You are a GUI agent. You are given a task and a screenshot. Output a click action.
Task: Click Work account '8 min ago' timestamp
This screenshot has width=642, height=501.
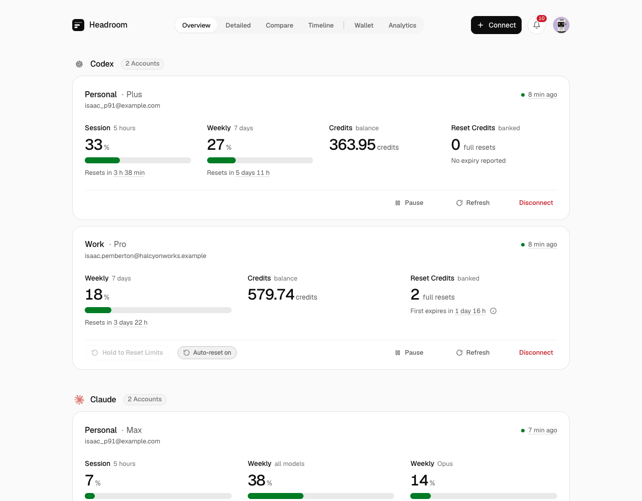542,244
